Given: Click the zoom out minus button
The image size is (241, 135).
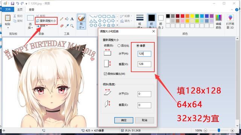Looking at the screenshot, I should point(205,130).
